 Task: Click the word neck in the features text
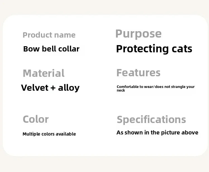(x=121, y=90)
